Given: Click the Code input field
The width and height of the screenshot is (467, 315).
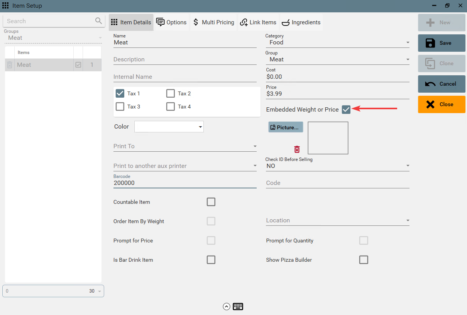Looking at the screenshot, I should [337, 183].
